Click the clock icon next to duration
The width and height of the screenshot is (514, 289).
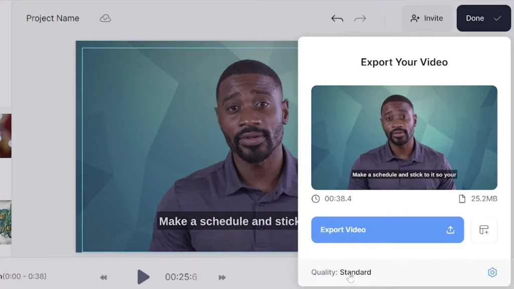coord(316,199)
